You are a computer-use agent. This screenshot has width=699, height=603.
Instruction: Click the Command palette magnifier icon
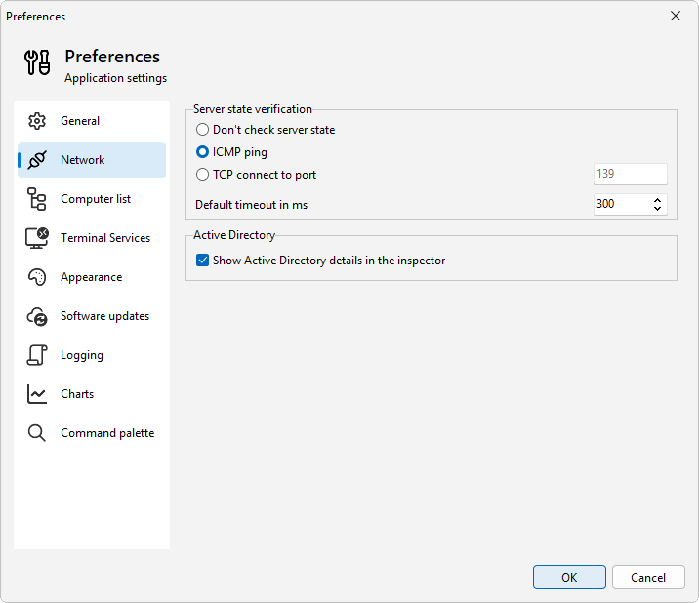[x=37, y=433]
